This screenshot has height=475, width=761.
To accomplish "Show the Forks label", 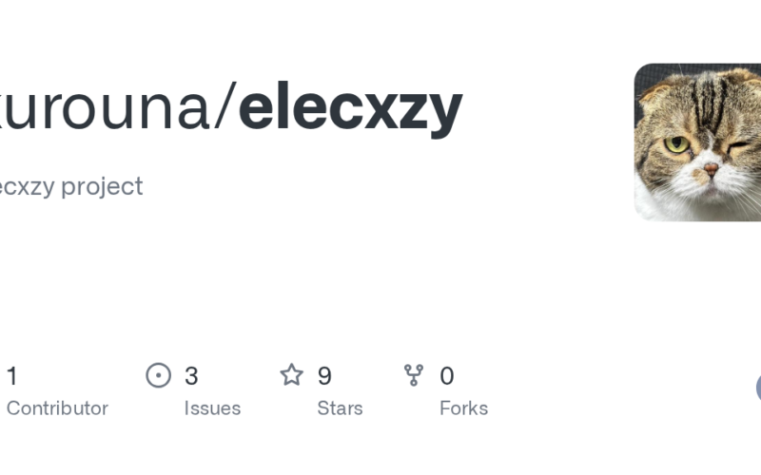I will coord(463,408).
